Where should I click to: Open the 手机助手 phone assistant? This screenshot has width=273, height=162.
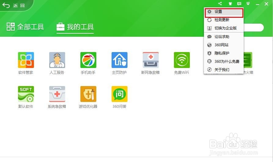88,60
